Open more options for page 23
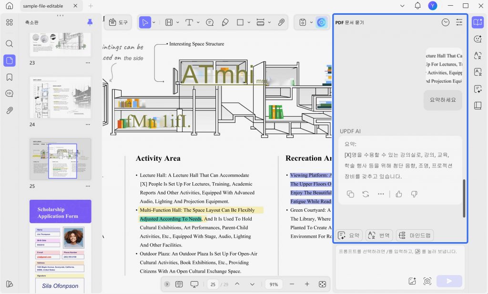The height and width of the screenshot is (294, 488). click(x=88, y=63)
